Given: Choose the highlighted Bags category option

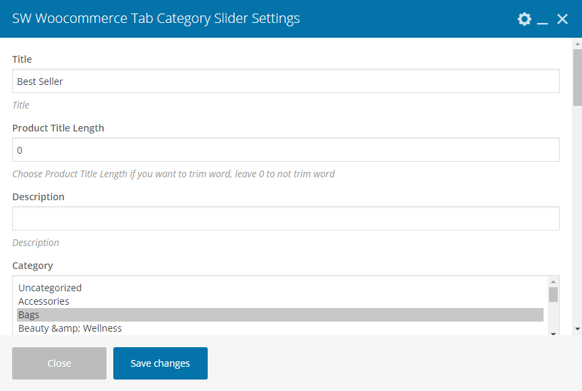Looking at the screenshot, I should point(281,315).
